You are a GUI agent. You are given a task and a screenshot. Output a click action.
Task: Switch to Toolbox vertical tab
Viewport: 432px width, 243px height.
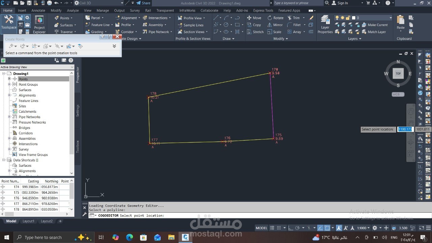point(77,146)
